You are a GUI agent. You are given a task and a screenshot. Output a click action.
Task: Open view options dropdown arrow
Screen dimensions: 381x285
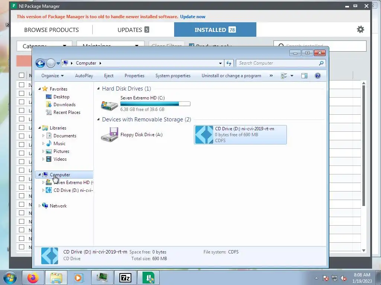(292, 76)
